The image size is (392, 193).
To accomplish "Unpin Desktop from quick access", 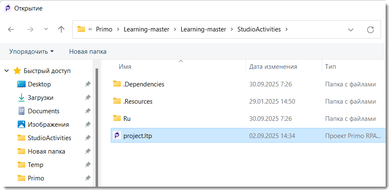I will point(88,84).
